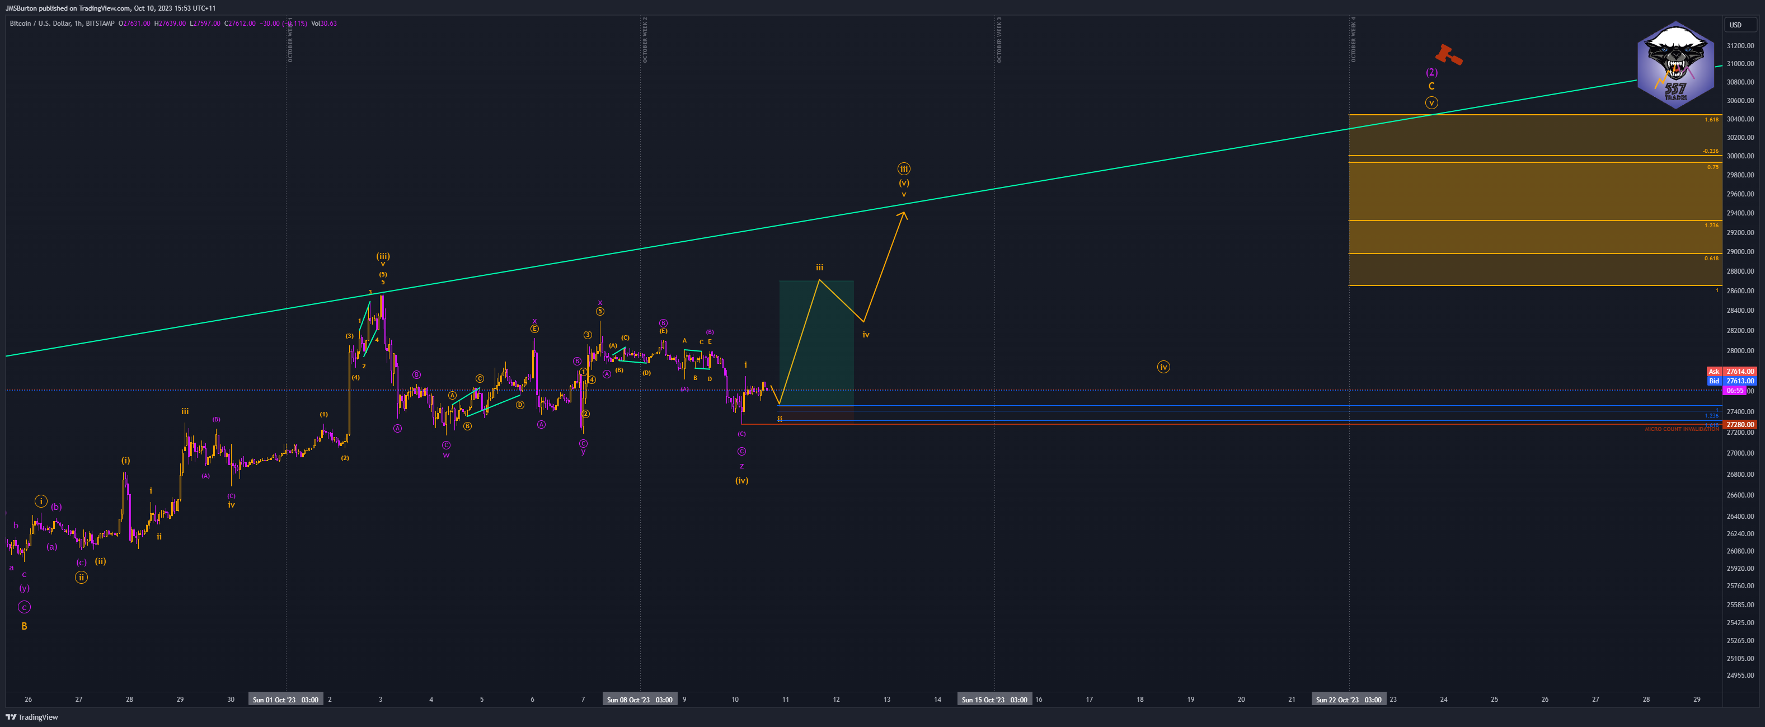The image size is (1765, 727).
Task: Select the red Ask 27614.00 price label
Action: point(1731,372)
